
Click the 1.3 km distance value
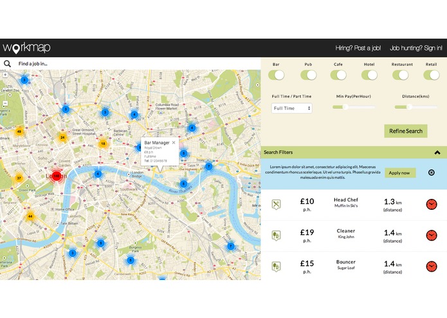pos(392,202)
